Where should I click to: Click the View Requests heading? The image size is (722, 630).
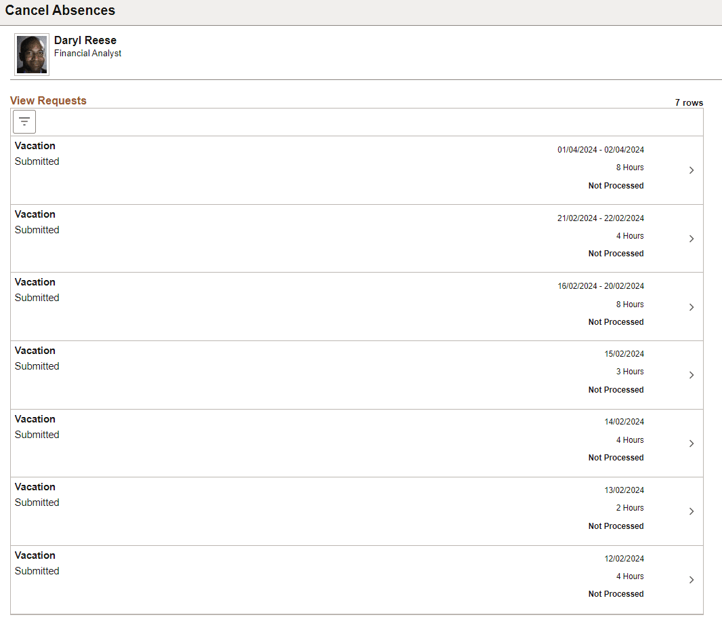coord(48,100)
